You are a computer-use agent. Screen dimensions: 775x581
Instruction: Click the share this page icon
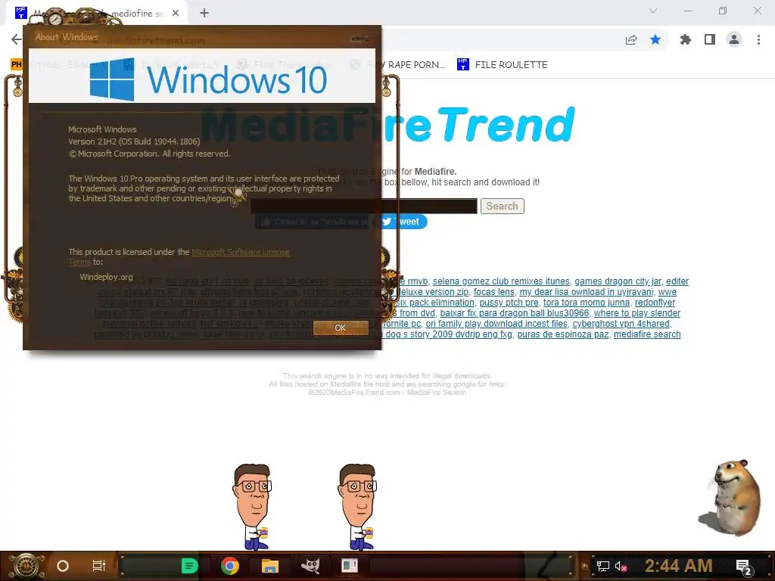(631, 39)
